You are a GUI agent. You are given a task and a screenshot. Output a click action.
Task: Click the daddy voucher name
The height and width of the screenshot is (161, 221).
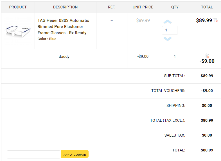(x=64, y=56)
